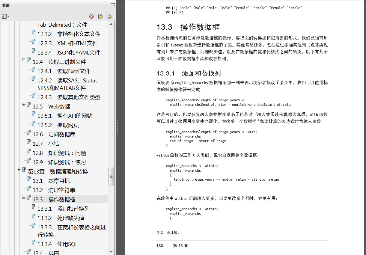Click the code line with length.of.reign.years inside within

pos(226,180)
